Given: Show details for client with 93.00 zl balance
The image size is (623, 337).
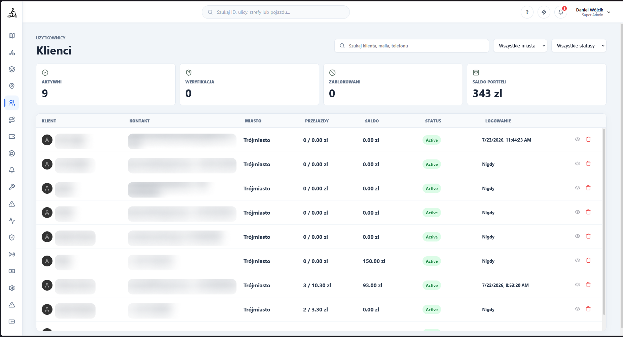Looking at the screenshot, I should pyautogui.click(x=578, y=285).
